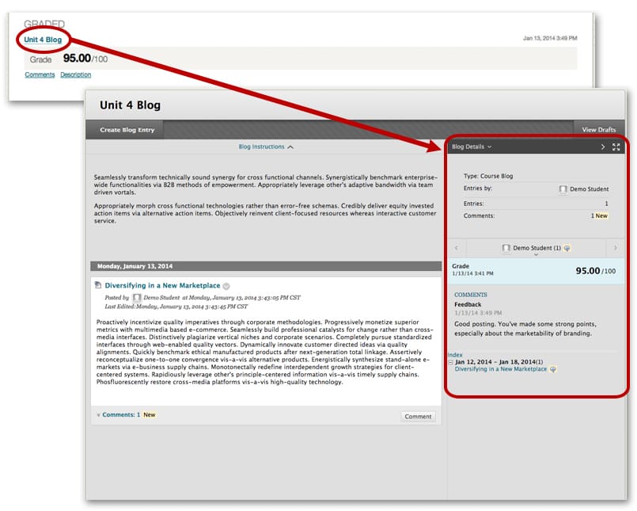Go to the previous student with left arrow
Screen dimensions: 637x511
[x=457, y=248]
